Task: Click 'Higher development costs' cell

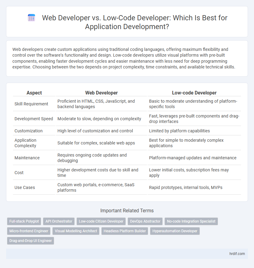Action: pyautogui.click(x=101, y=173)
